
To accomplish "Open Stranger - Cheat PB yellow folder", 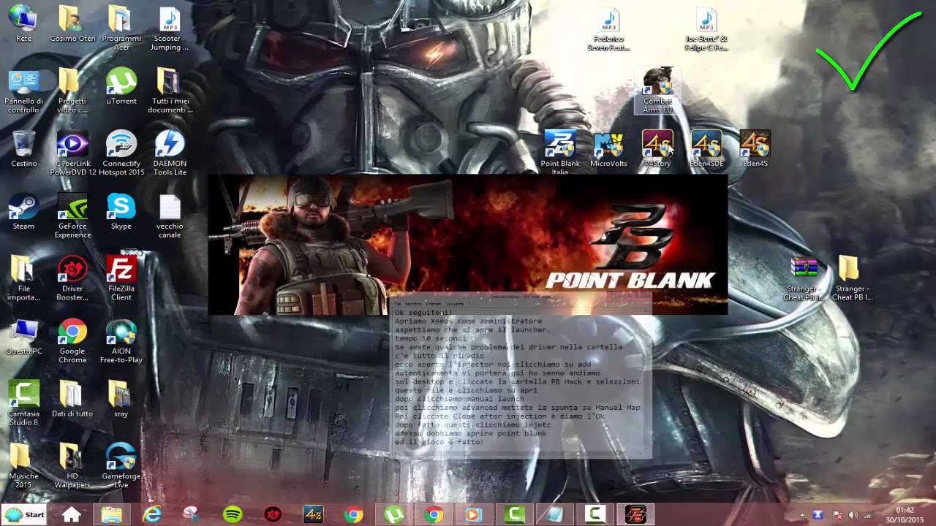I will click(x=852, y=278).
